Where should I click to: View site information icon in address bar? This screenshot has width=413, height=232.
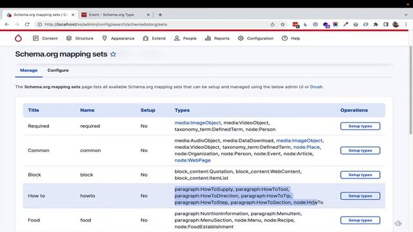(39, 24)
